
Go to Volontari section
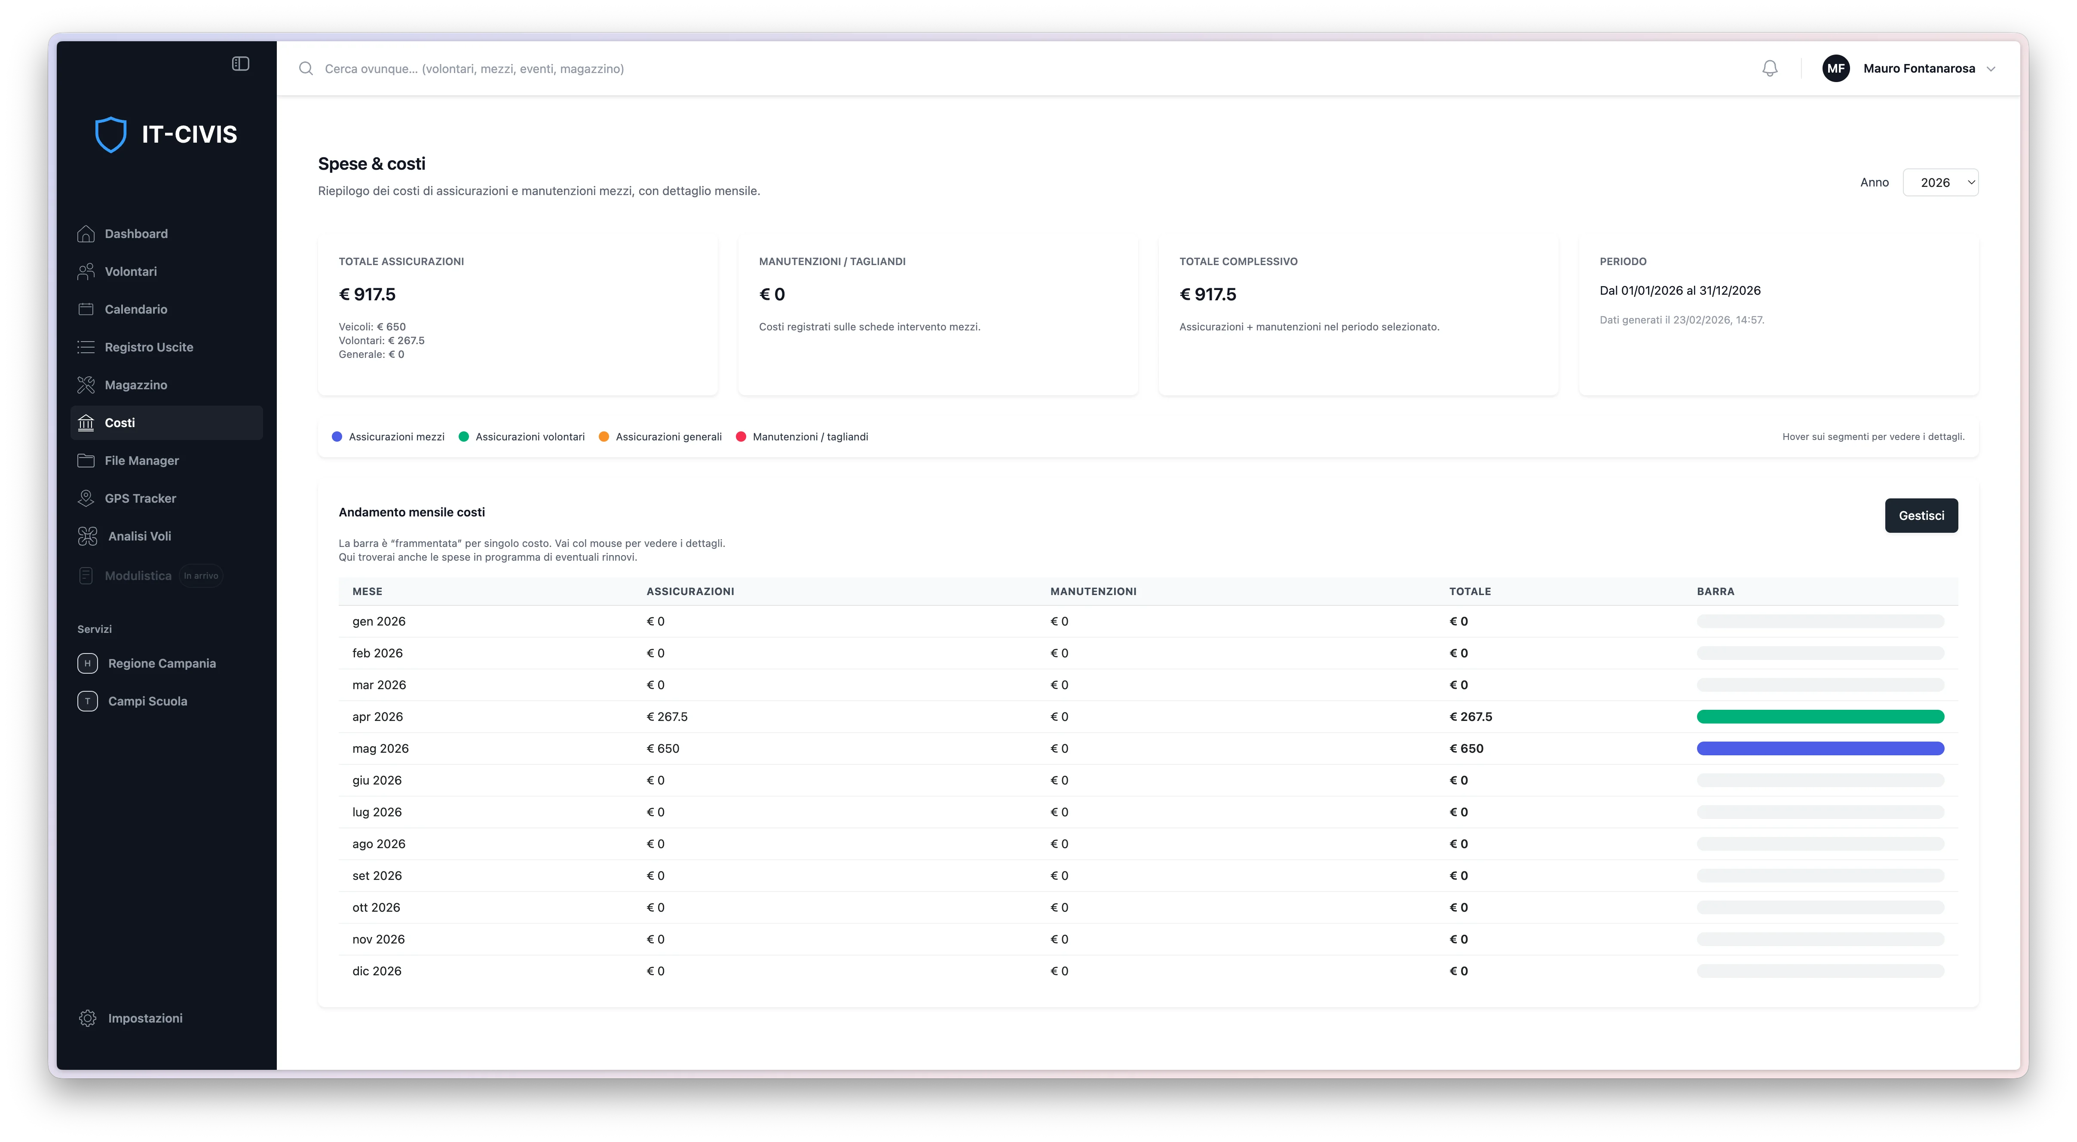pos(167,272)
